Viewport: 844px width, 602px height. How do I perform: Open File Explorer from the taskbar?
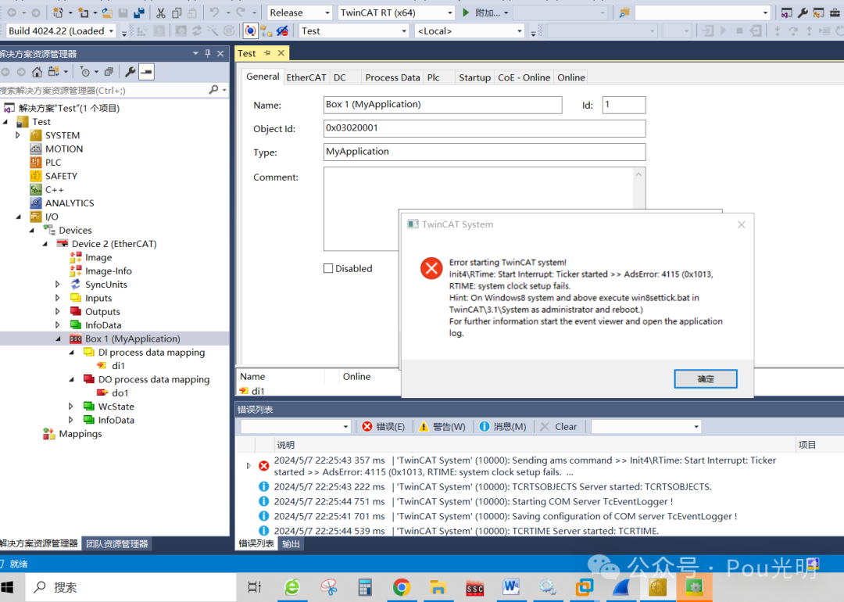pyautogui.click(x=438, y=587)
